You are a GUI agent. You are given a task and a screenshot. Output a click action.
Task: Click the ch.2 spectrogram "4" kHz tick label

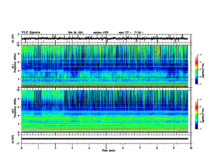coord(19,116)
